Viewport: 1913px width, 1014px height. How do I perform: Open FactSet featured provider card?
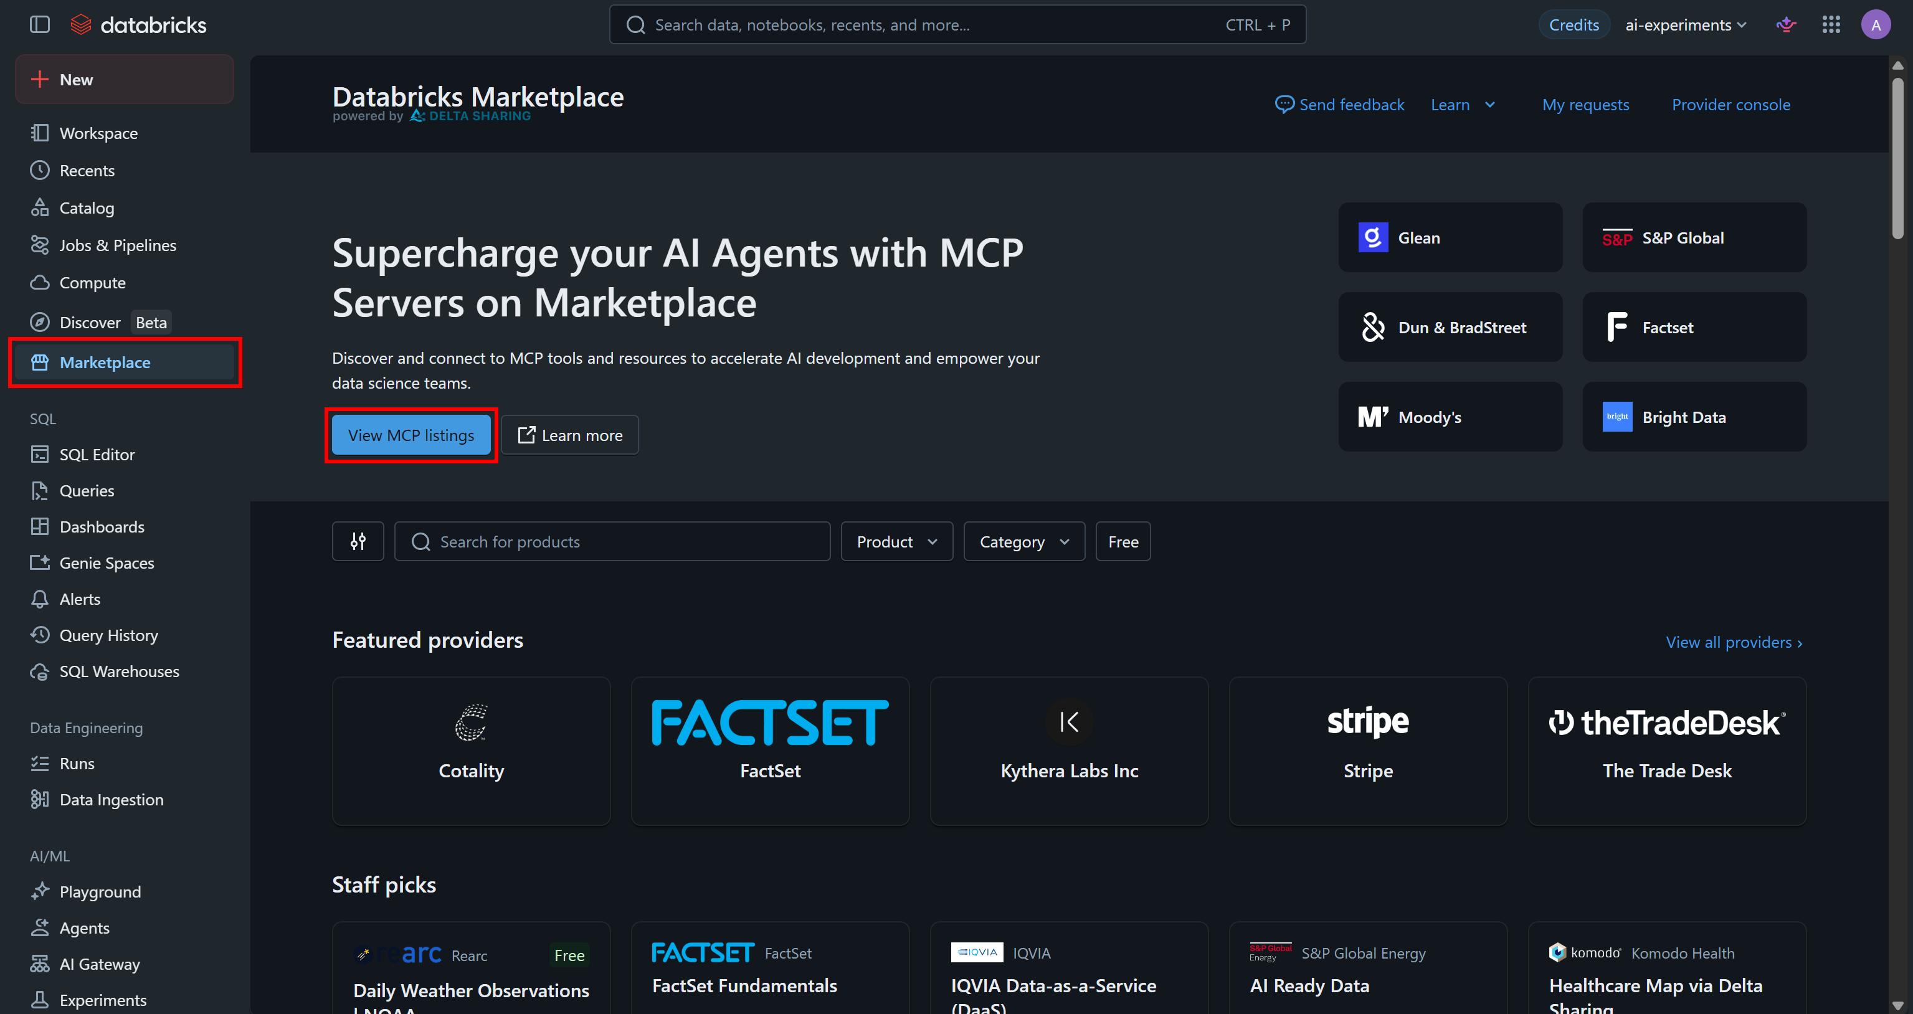pos(770,751)
